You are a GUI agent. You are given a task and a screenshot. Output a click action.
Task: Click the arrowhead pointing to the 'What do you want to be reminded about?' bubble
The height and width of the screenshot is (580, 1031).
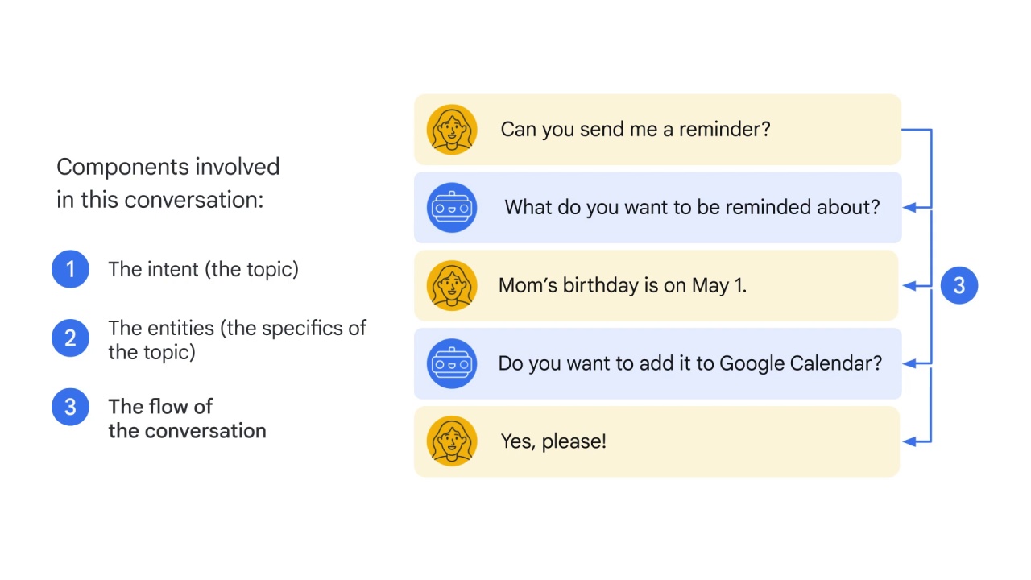coord(910,208)
